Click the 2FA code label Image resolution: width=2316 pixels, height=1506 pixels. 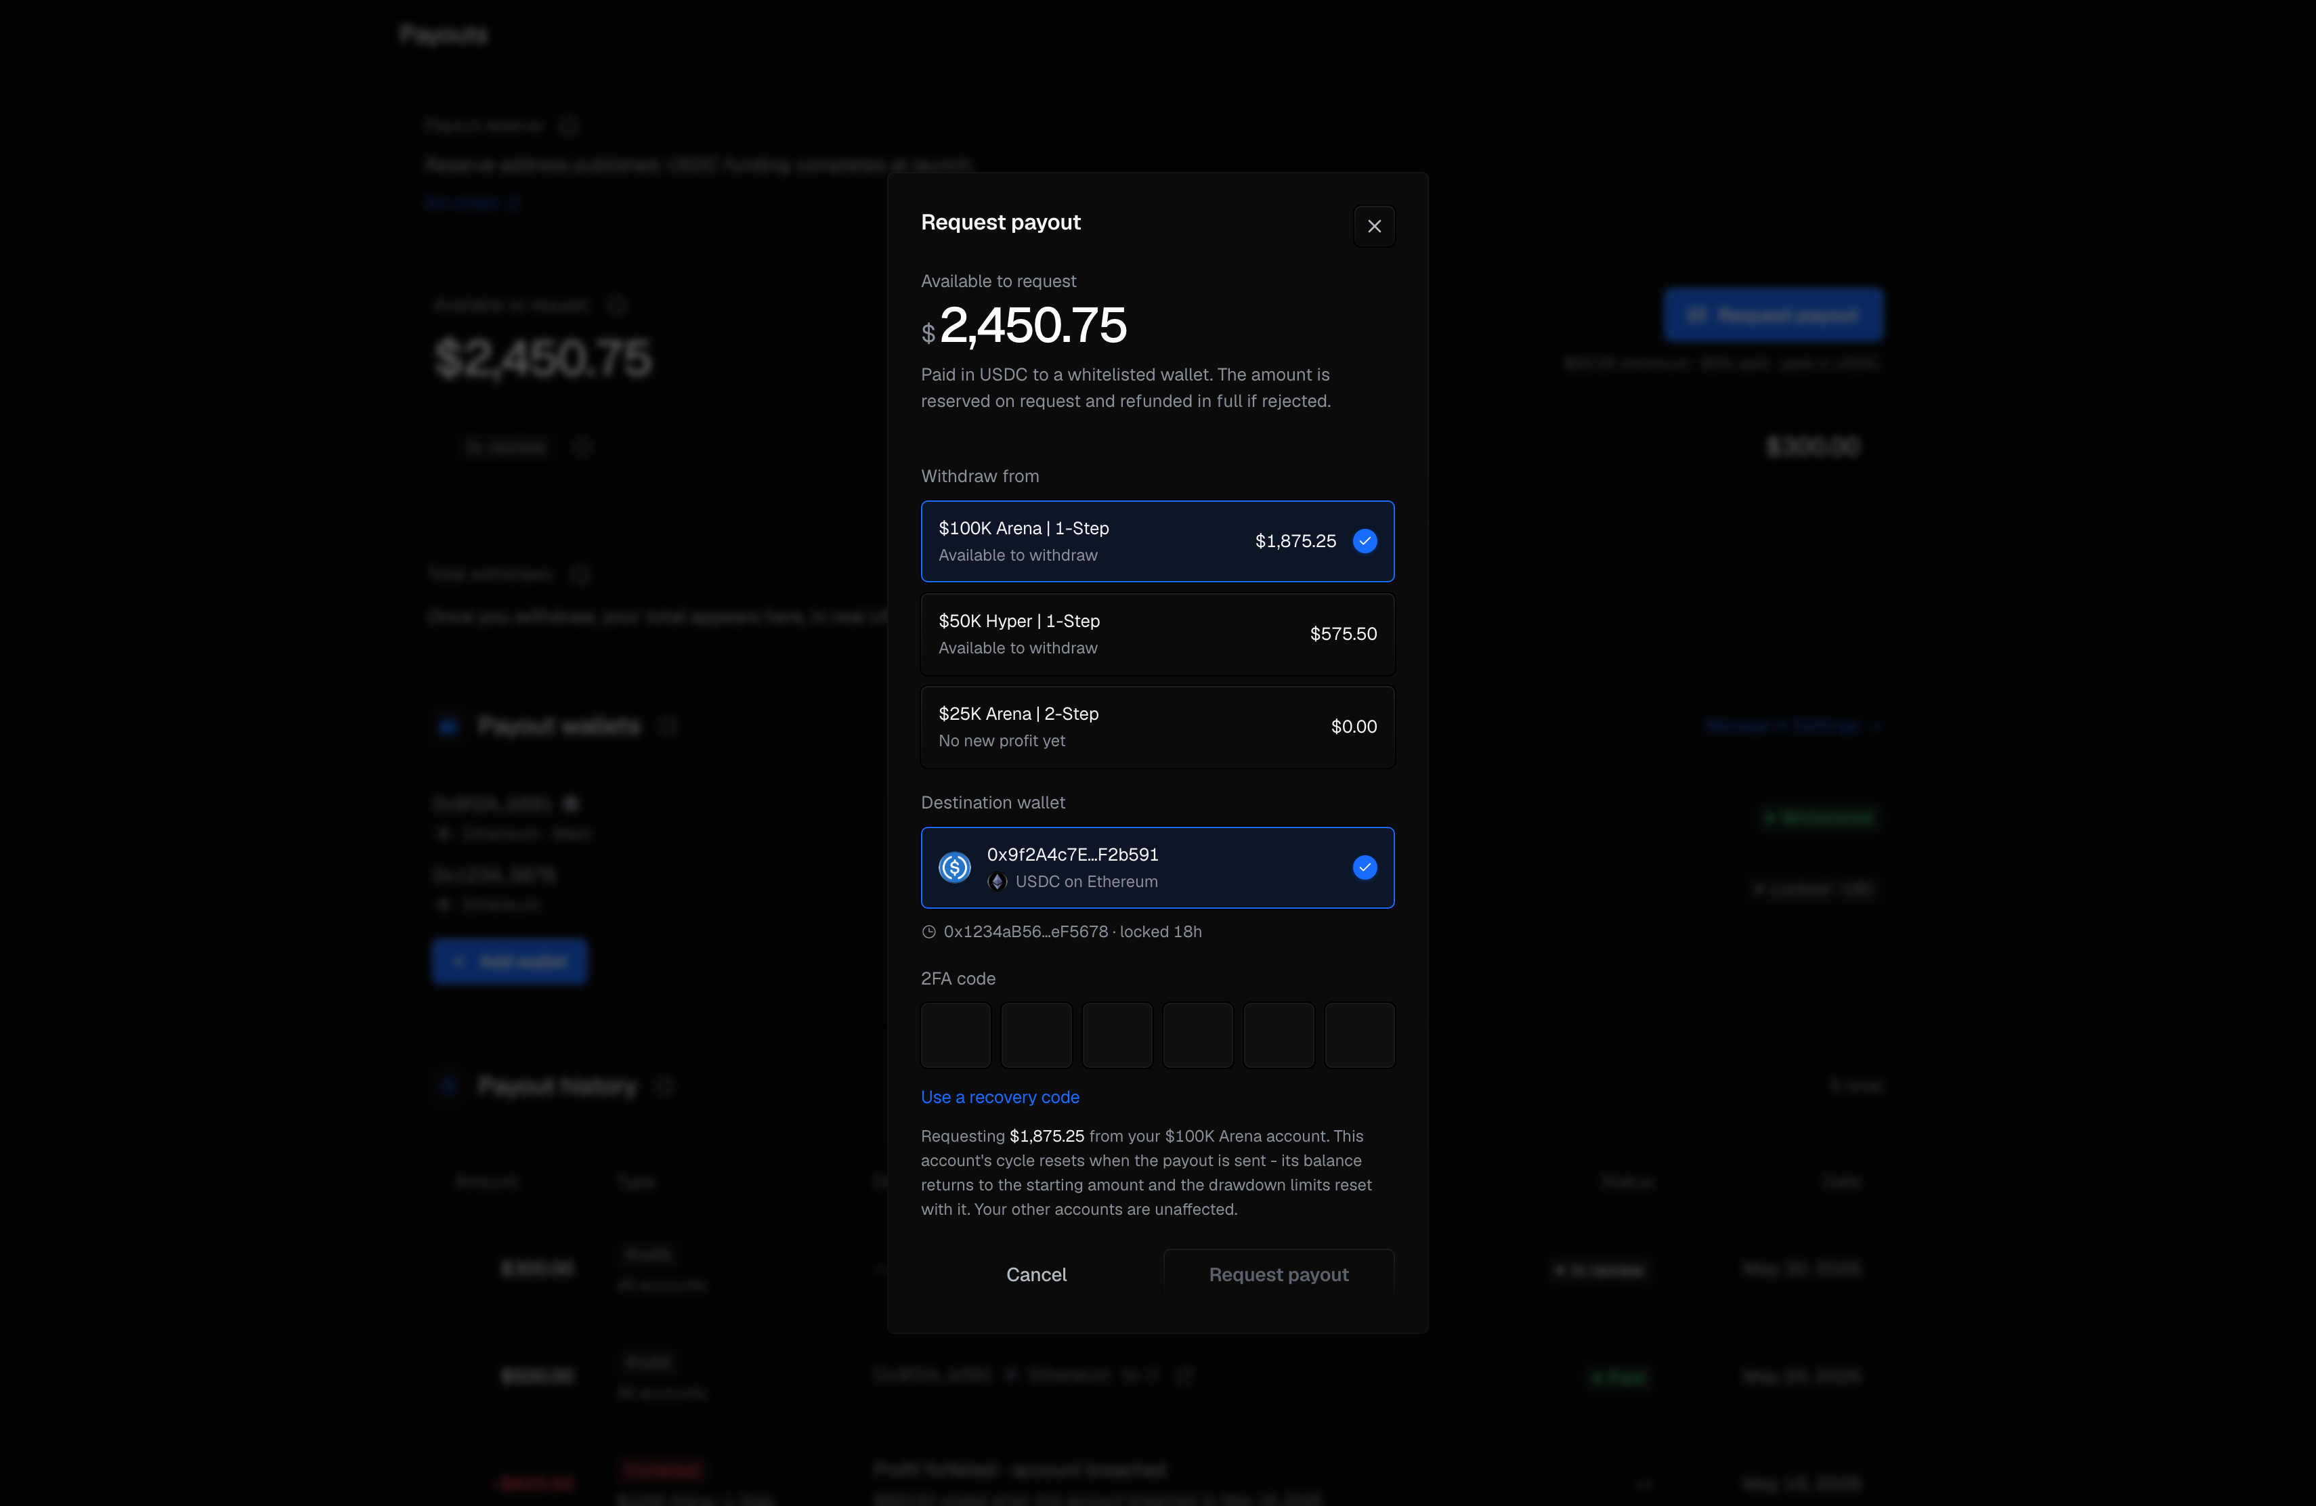958,978
